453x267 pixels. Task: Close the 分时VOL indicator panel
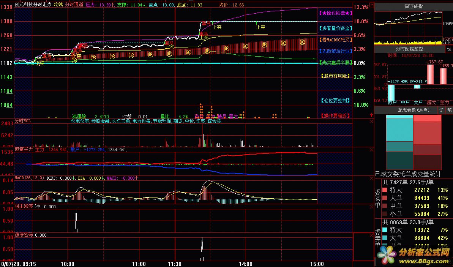(x=371, y=122)
